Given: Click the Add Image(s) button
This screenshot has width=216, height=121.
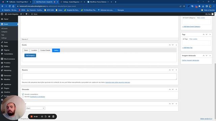Looking at the screenshot, I should pos(30,55).
